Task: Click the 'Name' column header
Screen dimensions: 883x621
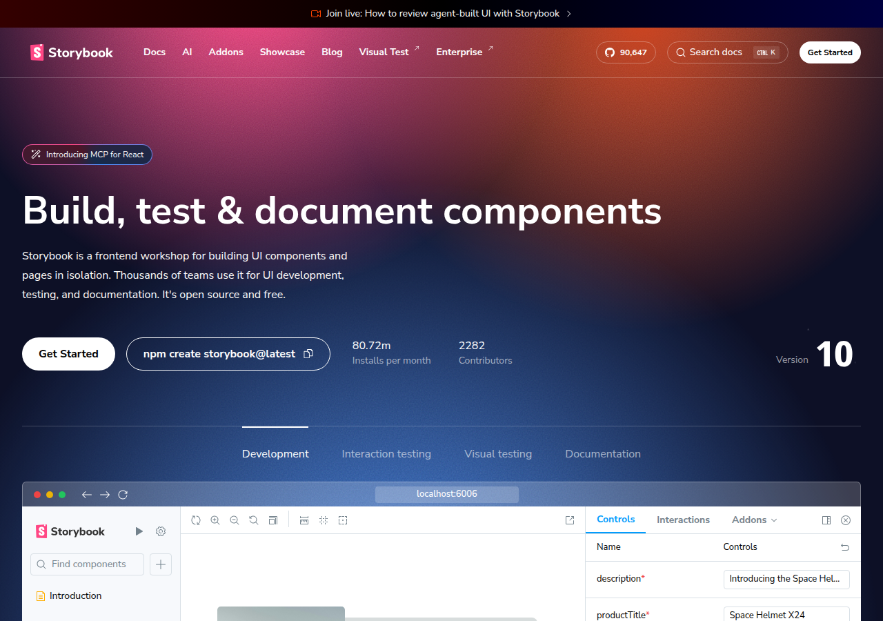Action: tap(608, 547)
